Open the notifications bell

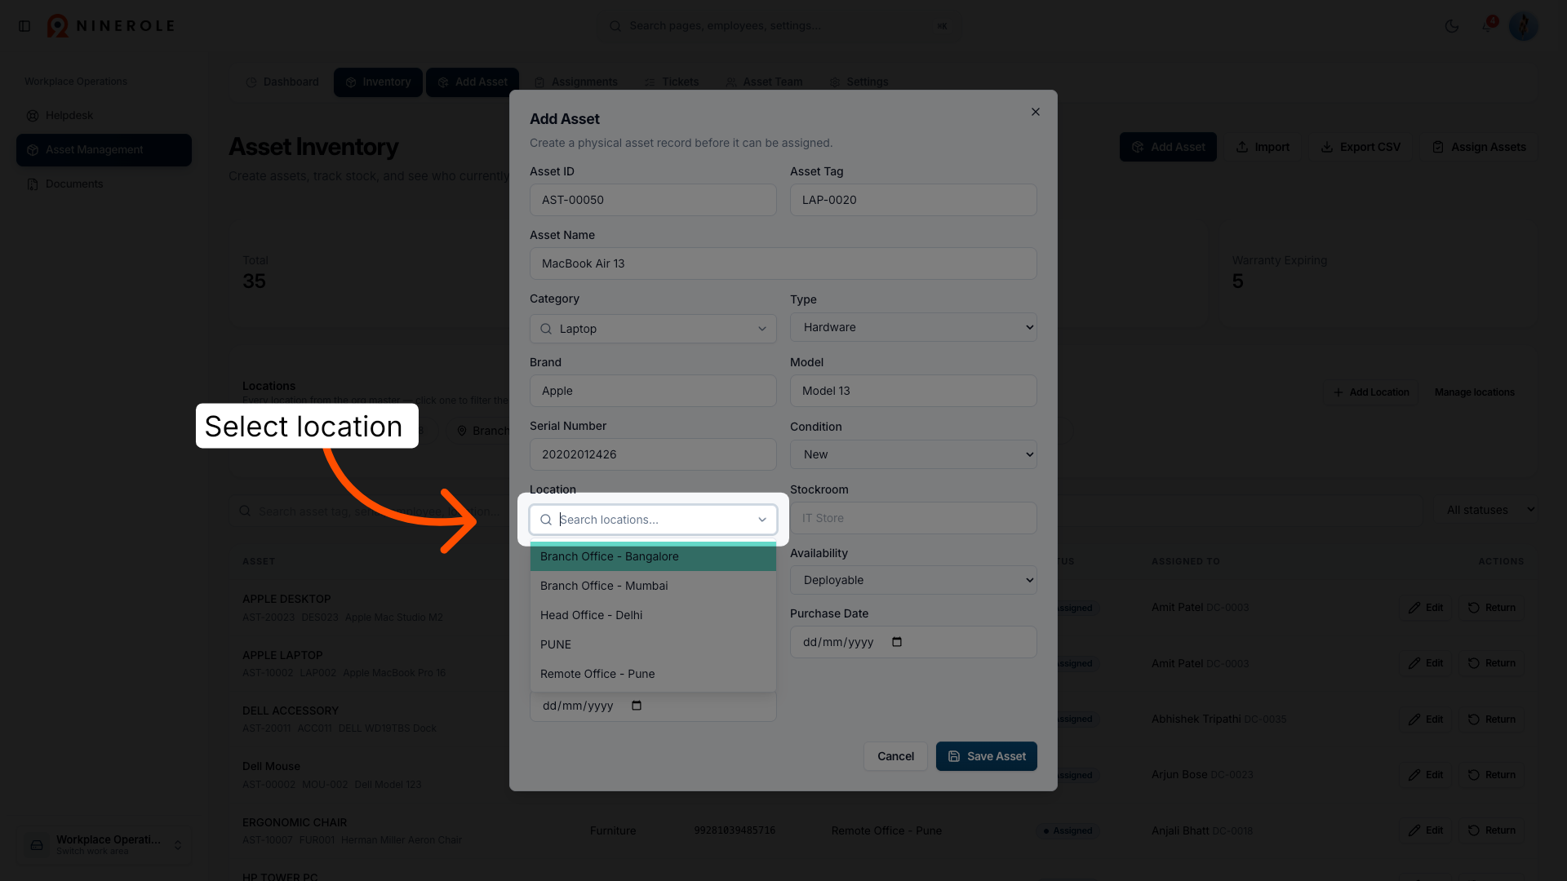[1488, 26]
